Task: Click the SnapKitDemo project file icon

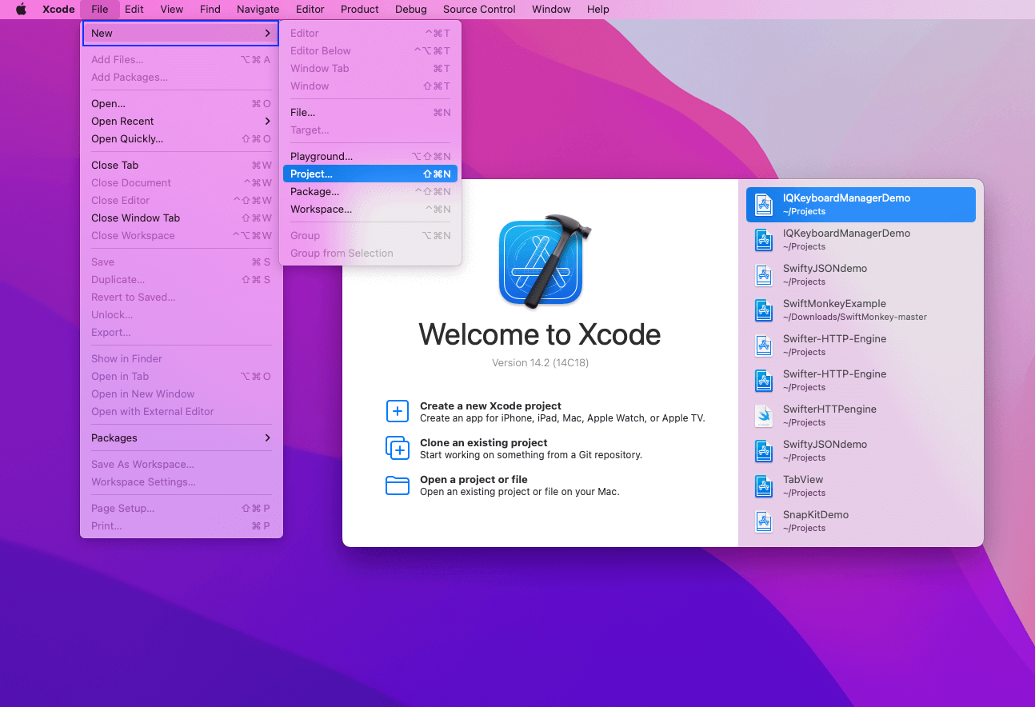Action: click(x=764, y=521)
